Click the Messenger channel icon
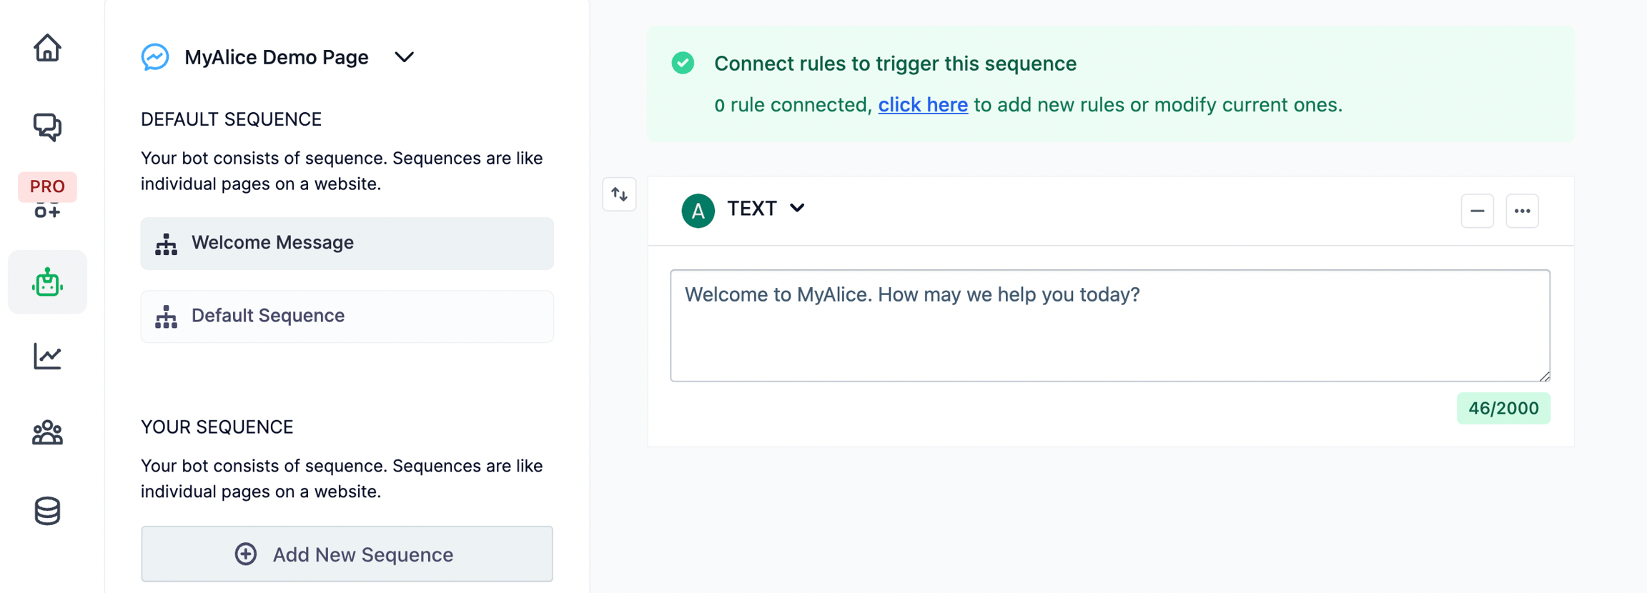 (155, 57)
